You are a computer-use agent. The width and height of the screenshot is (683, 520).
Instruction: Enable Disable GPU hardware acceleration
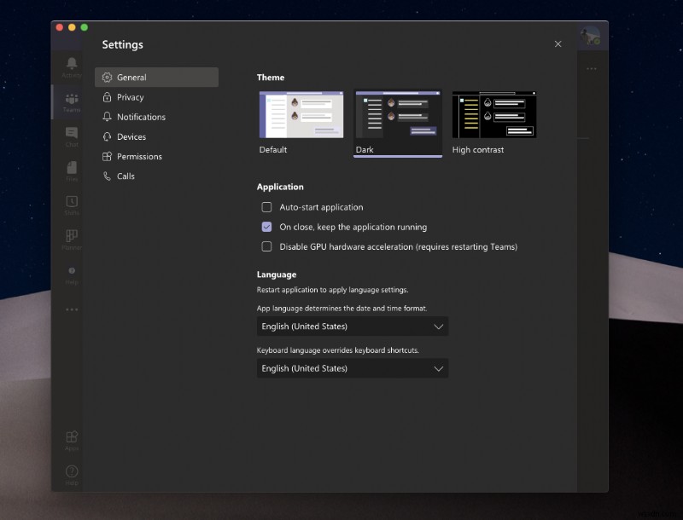(x=268, y=246)
